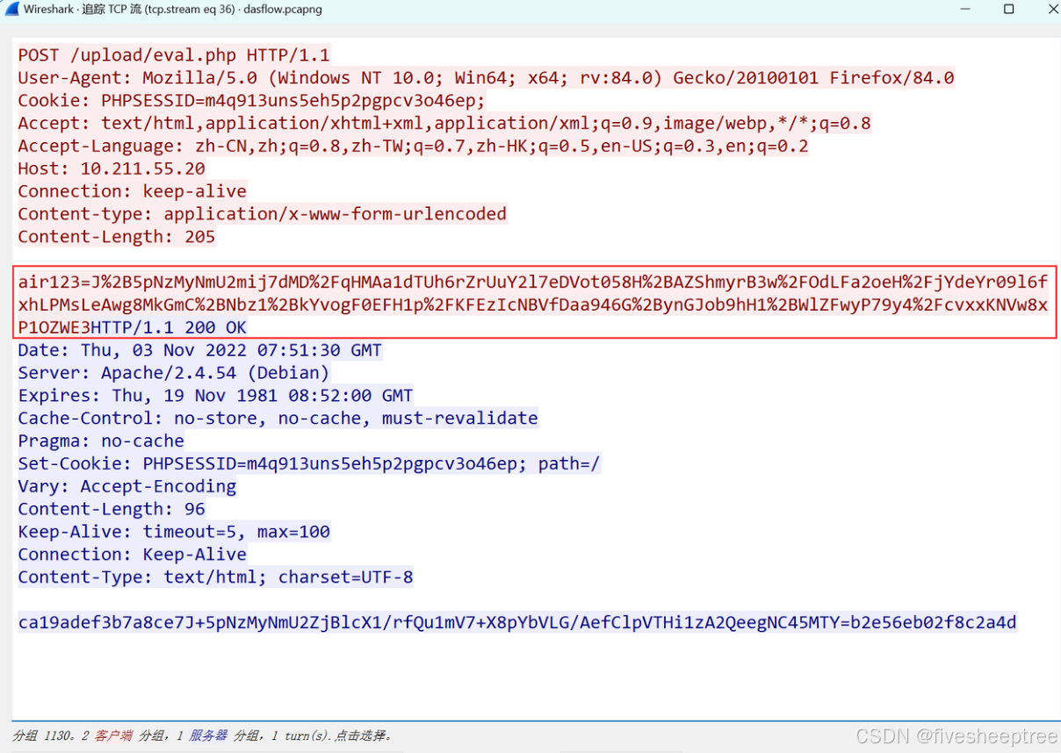Click the Date: Thu, 03 Nov 2022 line
1061x753 pixels.
[x=200, y=350]
